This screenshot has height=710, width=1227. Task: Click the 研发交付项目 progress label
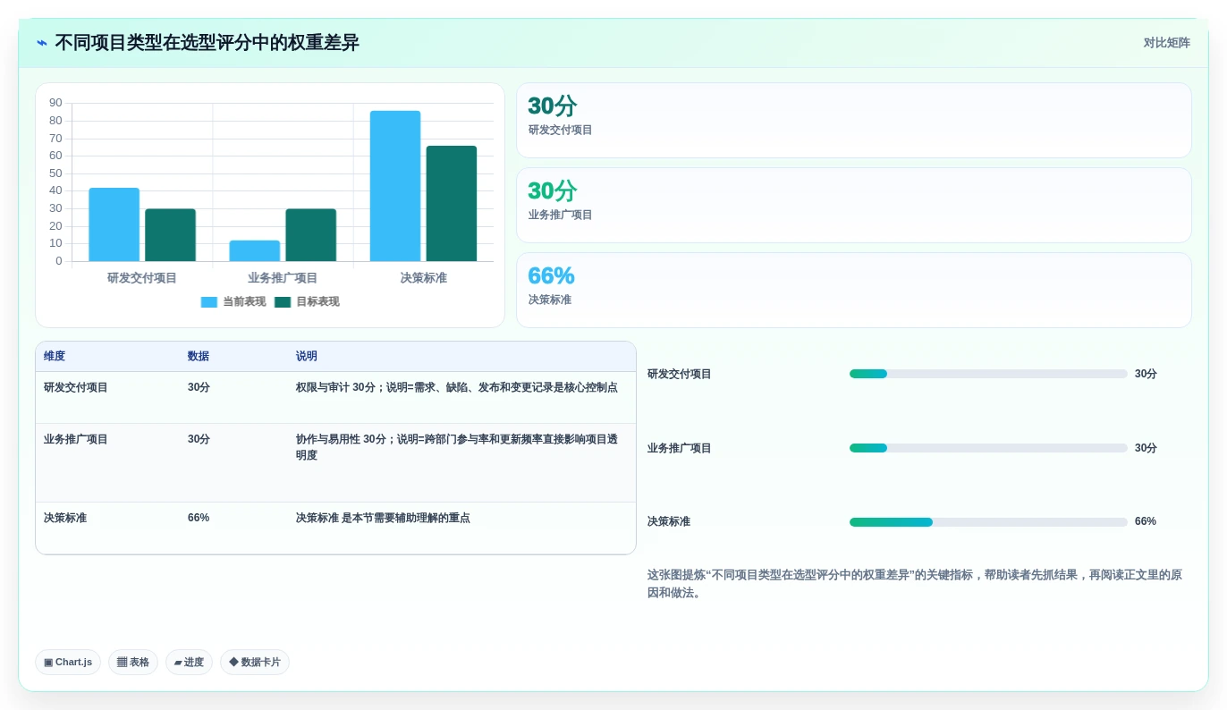tap(680, 375)
